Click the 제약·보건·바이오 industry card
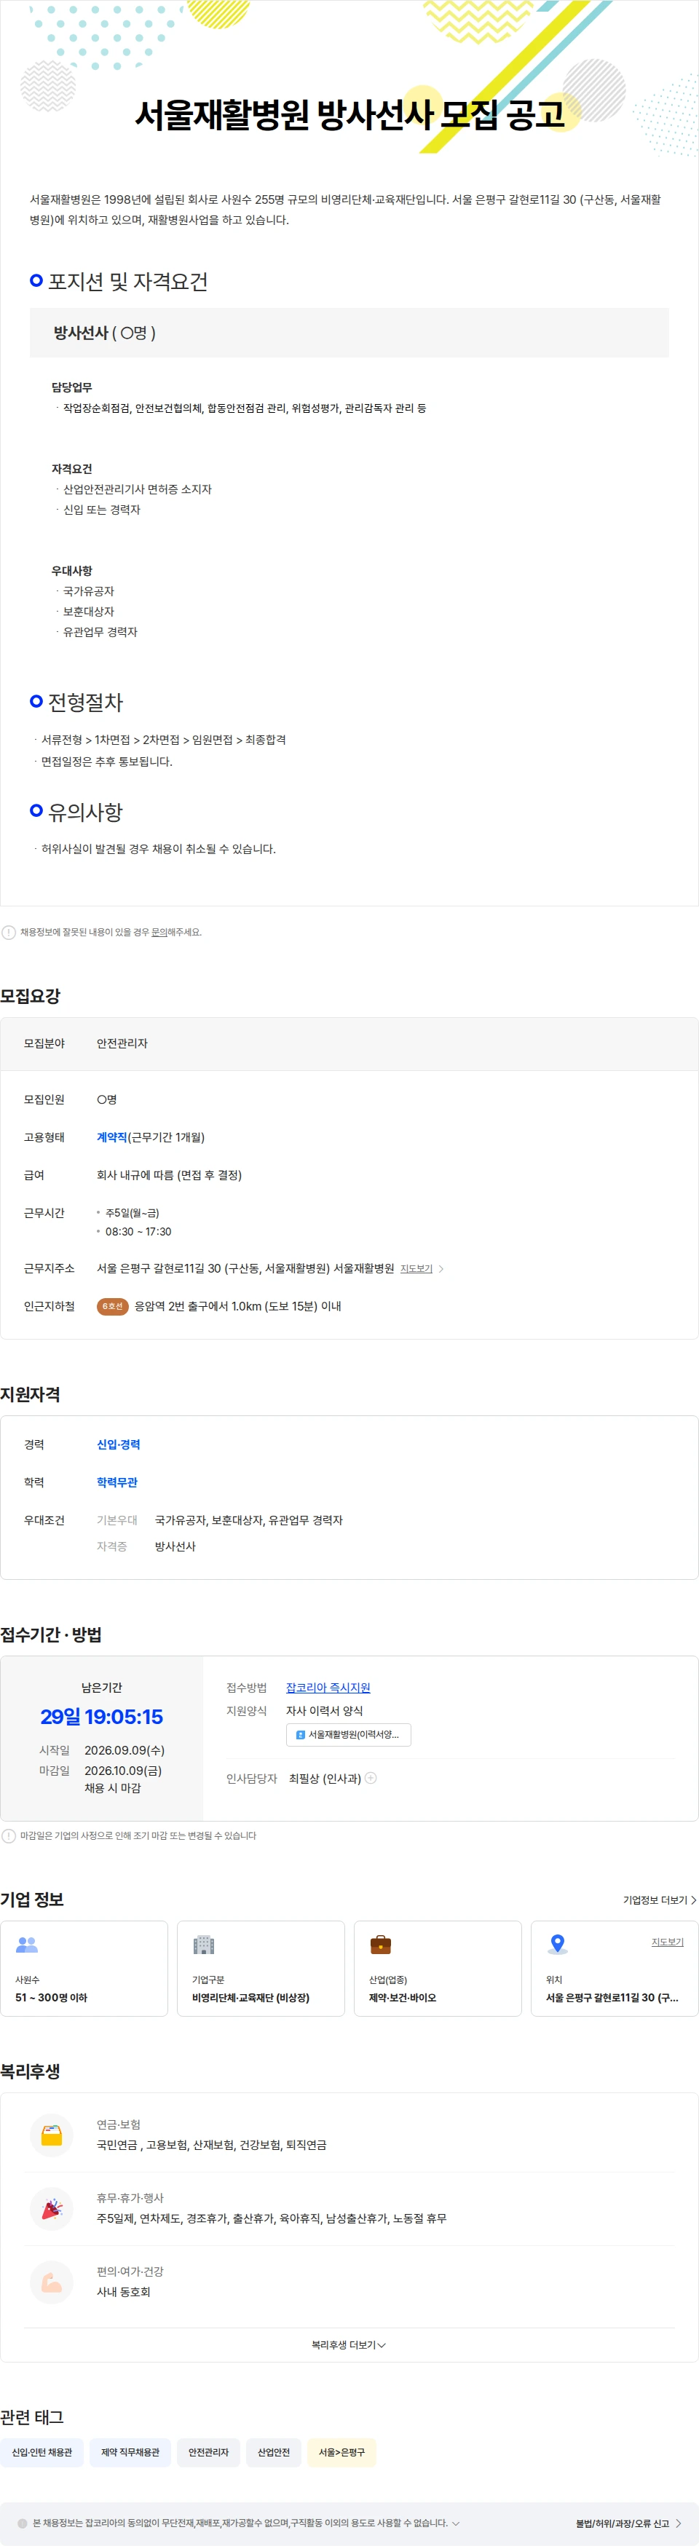This screenshot has width=699, height=2546. [x=438, y=1968]
